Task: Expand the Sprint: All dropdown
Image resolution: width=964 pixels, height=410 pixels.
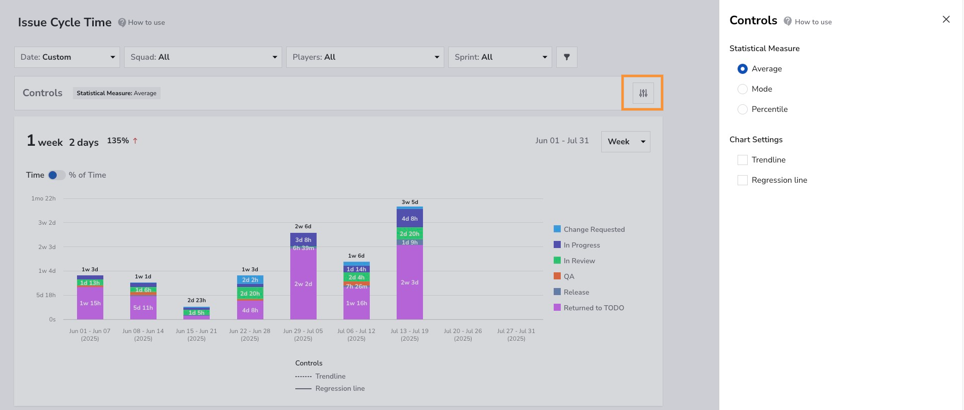Action: (500, 57)
